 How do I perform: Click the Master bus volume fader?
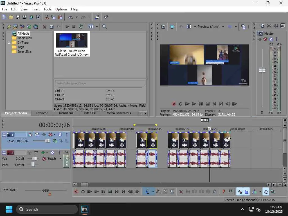[262, 70]
